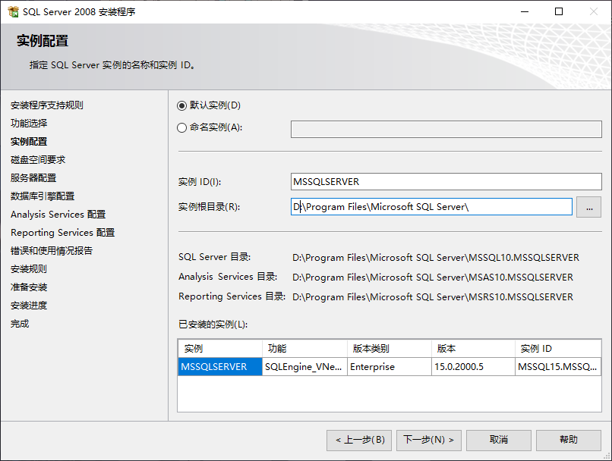The image size is (612, 461).
Task: Go to 安装程序支持规则 step
Action: [47, 105]
